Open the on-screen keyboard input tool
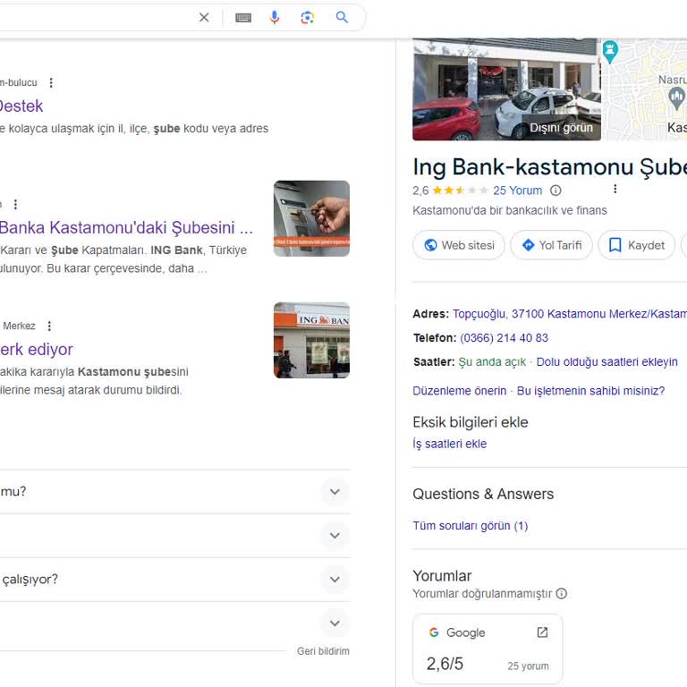The height and width of the screenshot is (687, 687). [x=243, y=18]
